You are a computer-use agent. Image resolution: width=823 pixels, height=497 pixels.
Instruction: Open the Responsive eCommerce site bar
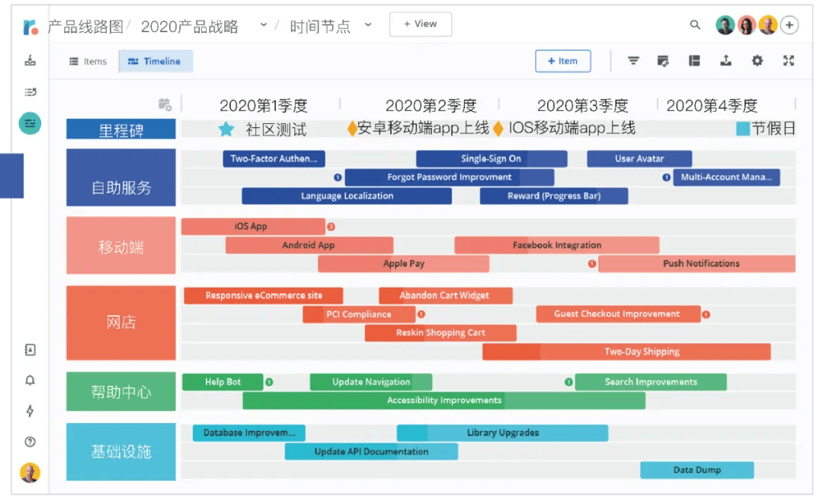click(264, 295)
